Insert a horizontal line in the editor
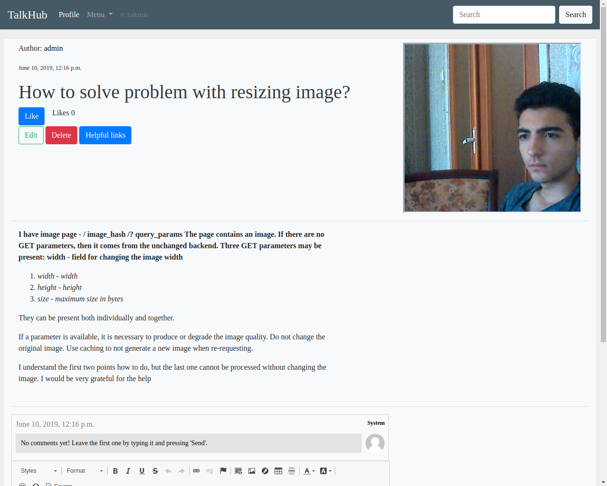This screenshot has height=486, width=607. point(292,471)
